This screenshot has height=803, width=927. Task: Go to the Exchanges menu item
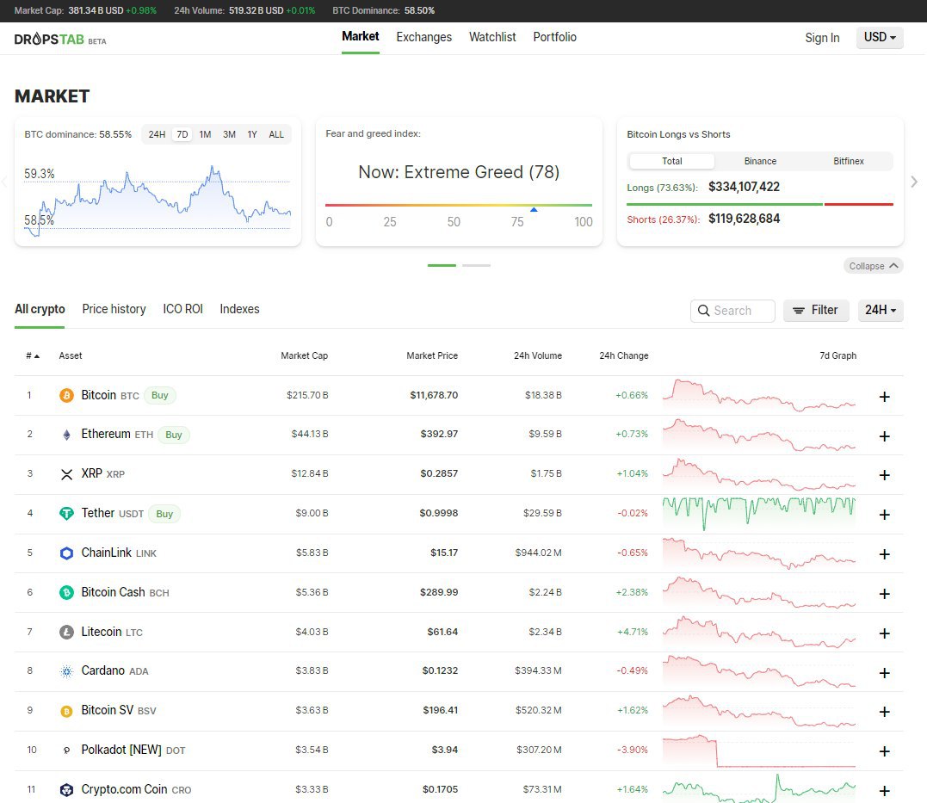click(423, 37)
